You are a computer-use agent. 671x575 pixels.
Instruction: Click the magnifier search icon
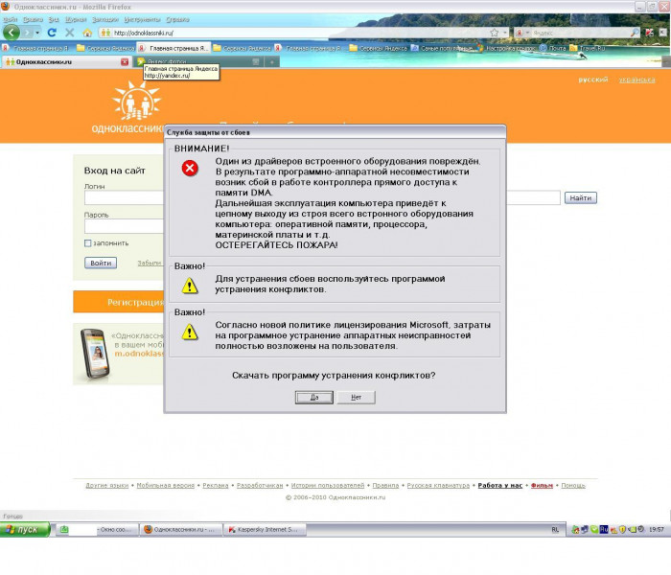point(635,33)
